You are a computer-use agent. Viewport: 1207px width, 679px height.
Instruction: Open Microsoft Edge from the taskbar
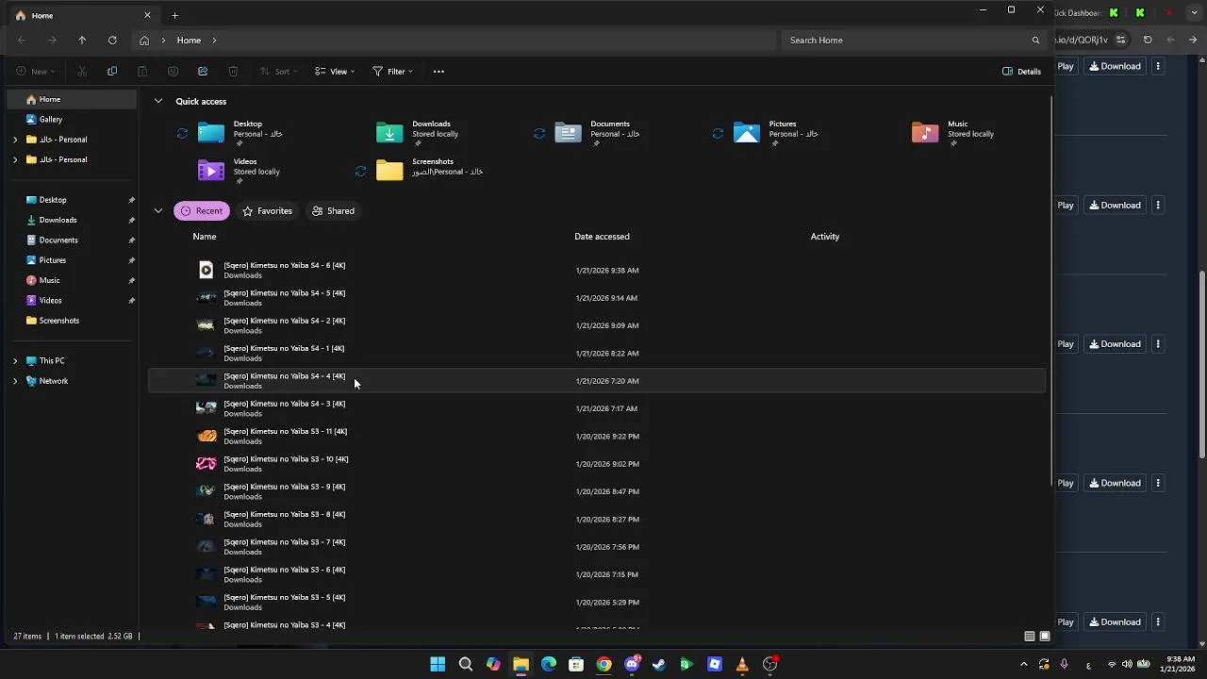pos(549,664)
